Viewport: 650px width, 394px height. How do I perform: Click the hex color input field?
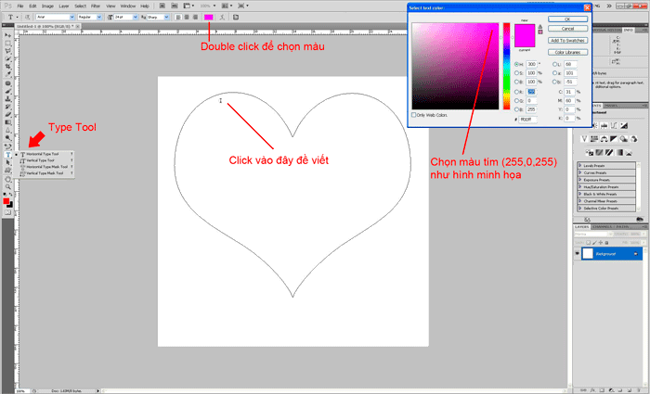point(527,120)
